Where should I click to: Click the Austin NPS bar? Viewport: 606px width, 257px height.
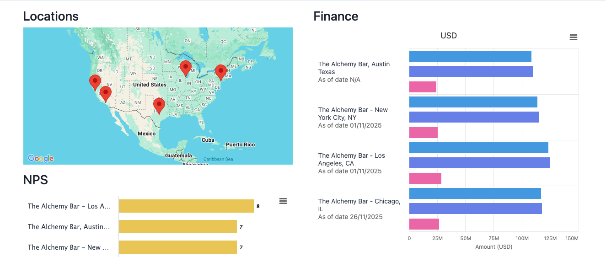tap(178, 227)
